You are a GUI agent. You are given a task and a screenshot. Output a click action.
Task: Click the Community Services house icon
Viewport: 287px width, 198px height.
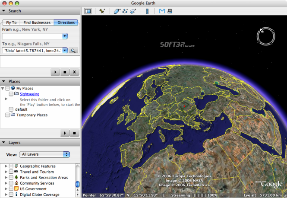coord(16,183)
